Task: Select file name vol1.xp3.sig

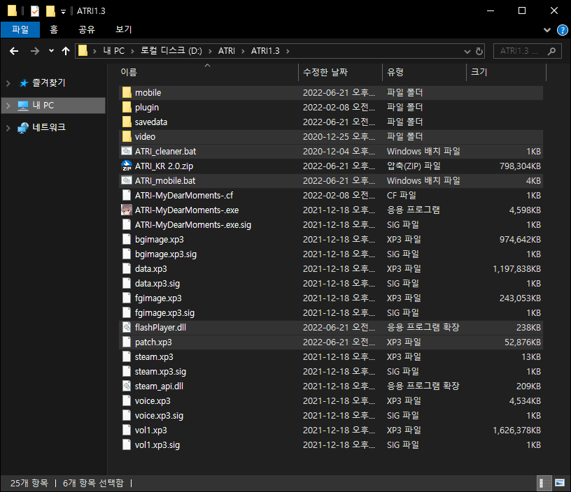Action: (157, 445)
